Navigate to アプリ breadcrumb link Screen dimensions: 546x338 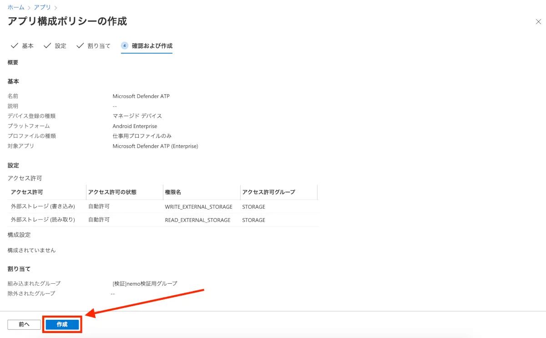(43, 8)
